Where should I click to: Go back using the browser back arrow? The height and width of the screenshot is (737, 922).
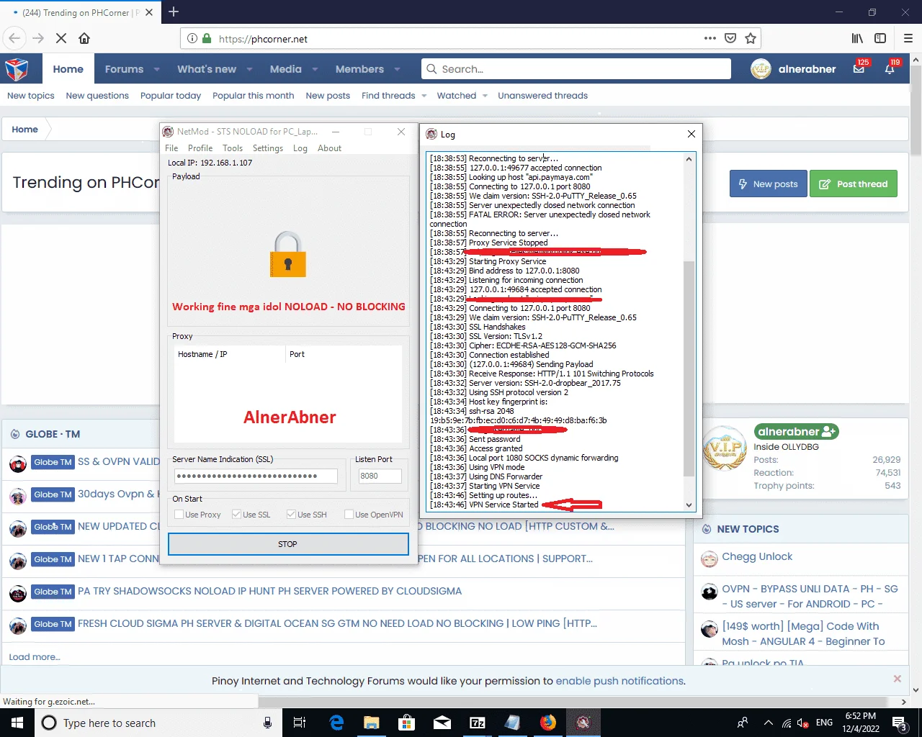[x=15, y=39]
